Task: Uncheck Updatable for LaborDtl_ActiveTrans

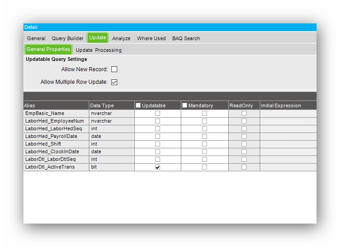Action: coord(158,167)
